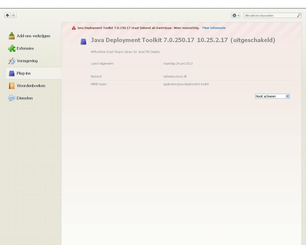The width and height of the screenshot is (306, 245).
Task: Switch to the Plug-ins category
Action: 23,73
